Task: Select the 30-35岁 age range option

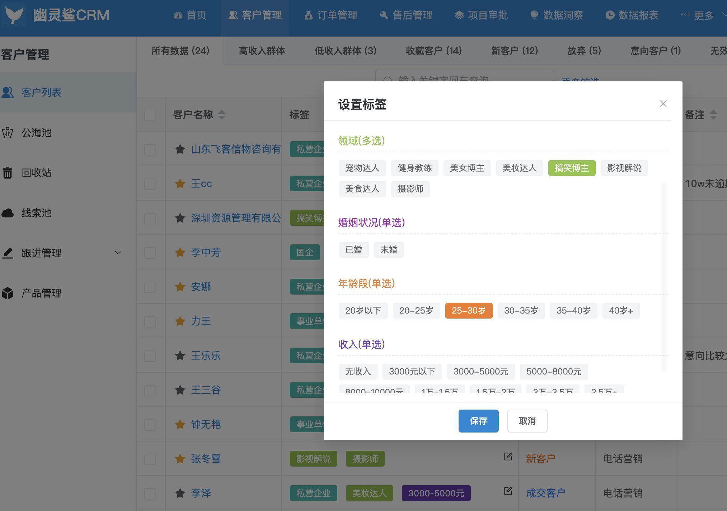Action: [x=521, y=311]
